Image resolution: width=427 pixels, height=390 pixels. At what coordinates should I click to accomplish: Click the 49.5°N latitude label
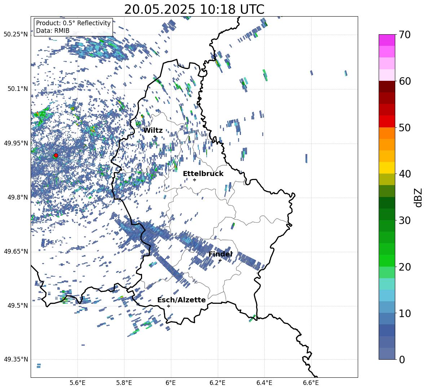[18, 305]
